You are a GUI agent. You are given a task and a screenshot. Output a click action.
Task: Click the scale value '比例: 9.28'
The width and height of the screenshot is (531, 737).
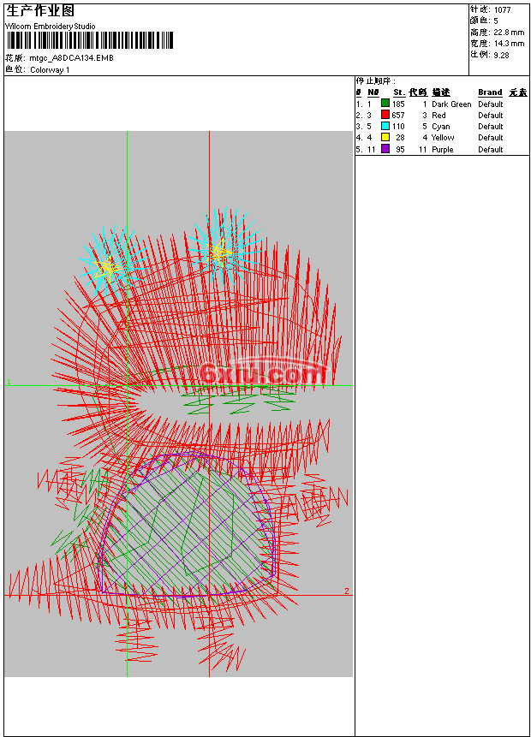(x=490, y=55)
